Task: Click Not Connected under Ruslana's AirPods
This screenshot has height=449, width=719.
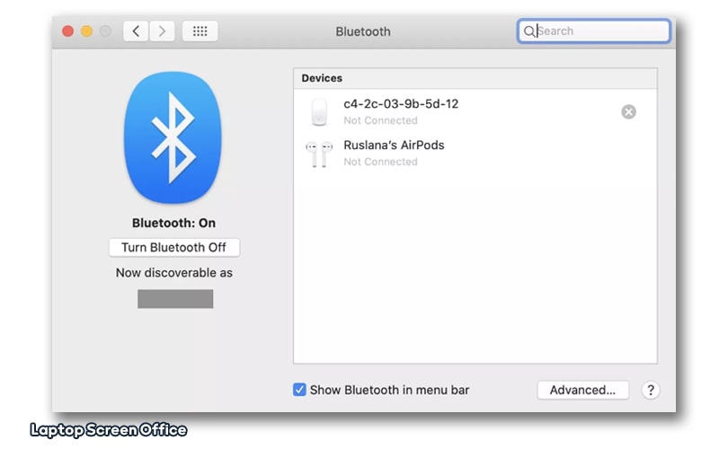Action: pyautogui.click(x=380, y=162)
